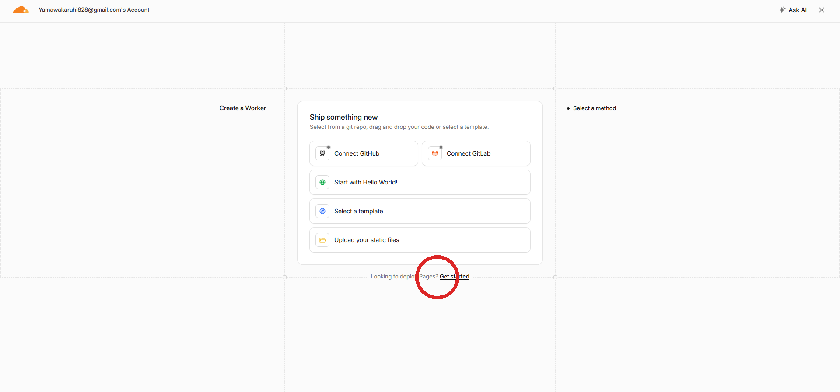Close the Create a Worker dialog
This screenshot has height=392, width=840.
click(822, 10)
